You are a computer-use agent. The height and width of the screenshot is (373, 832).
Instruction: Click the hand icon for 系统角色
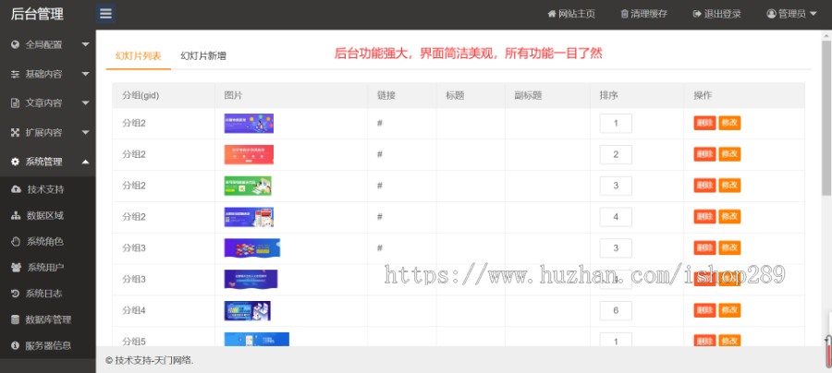point(17,242)
